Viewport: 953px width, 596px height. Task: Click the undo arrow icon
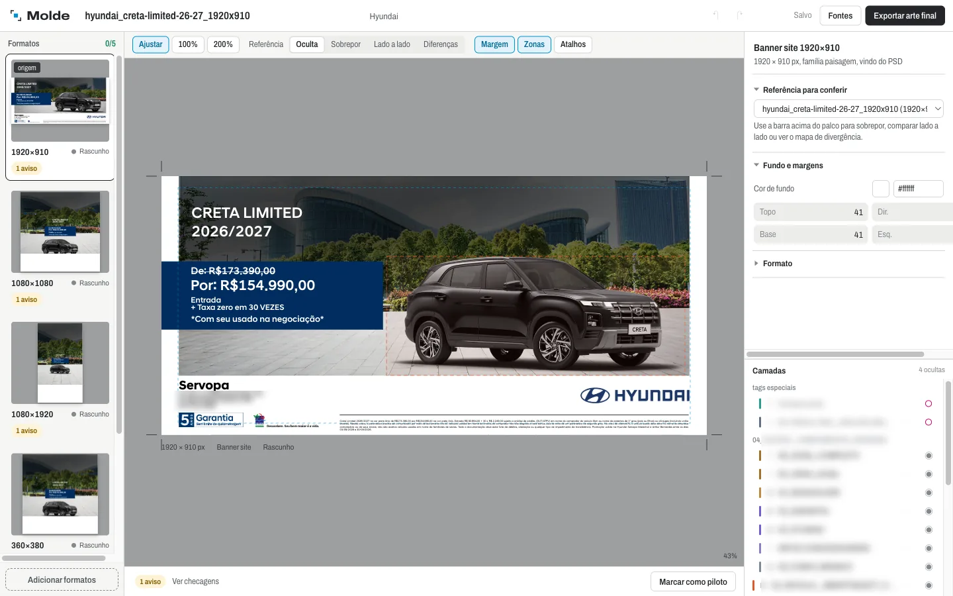(715, 15)
